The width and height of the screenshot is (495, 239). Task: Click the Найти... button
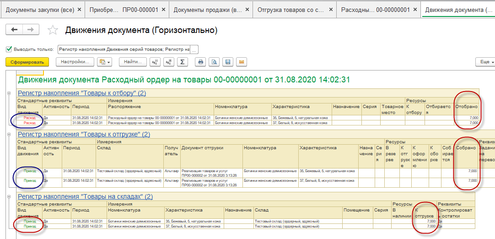click(x=133, y=62)
